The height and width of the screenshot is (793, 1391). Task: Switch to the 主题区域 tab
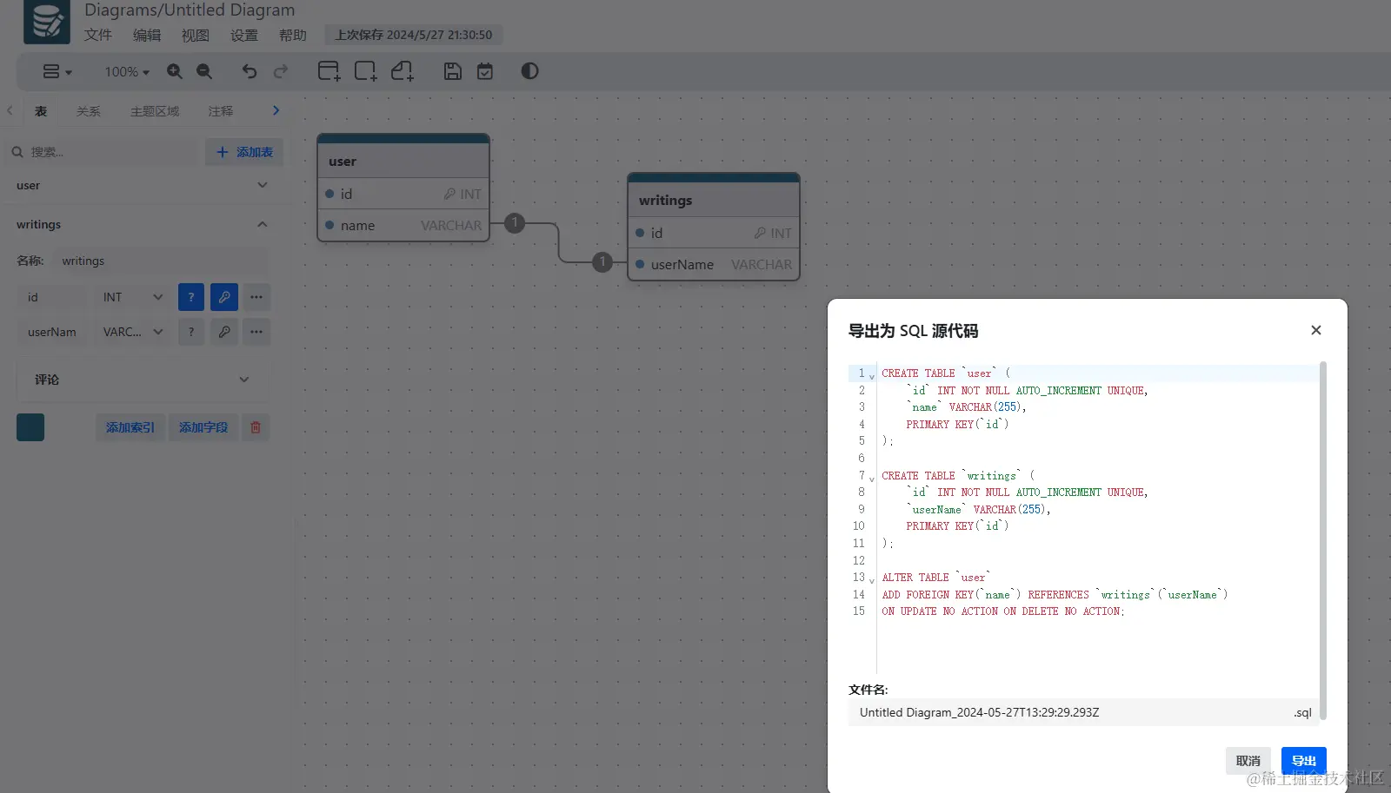(x=155, y=111)
